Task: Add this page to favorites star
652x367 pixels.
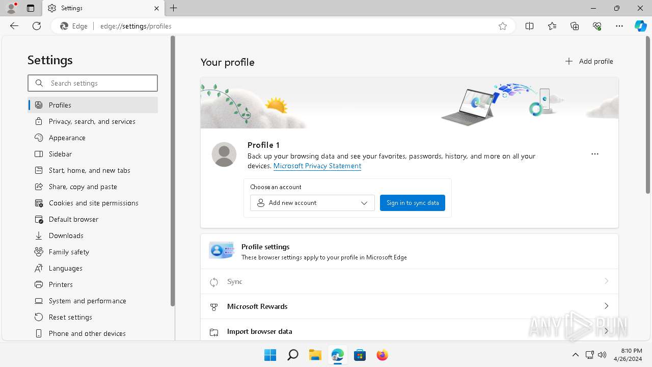Action: coord(503,26)
